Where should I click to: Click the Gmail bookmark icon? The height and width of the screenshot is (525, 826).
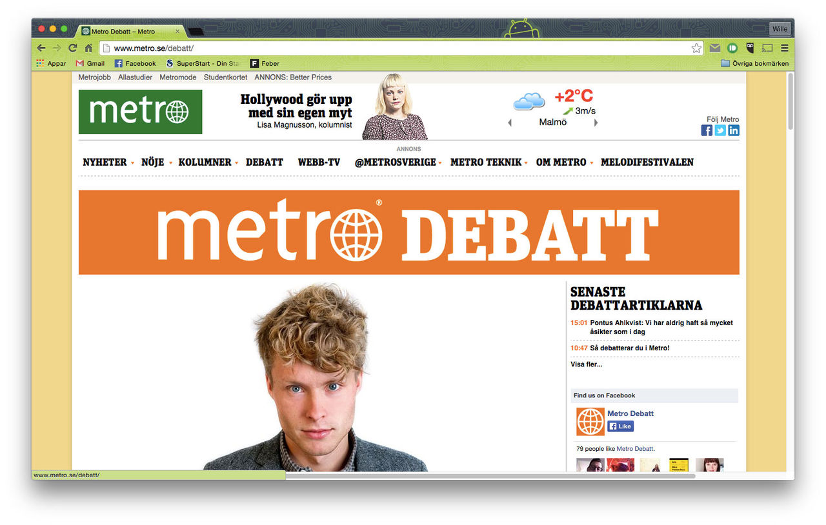pos(80,63)
